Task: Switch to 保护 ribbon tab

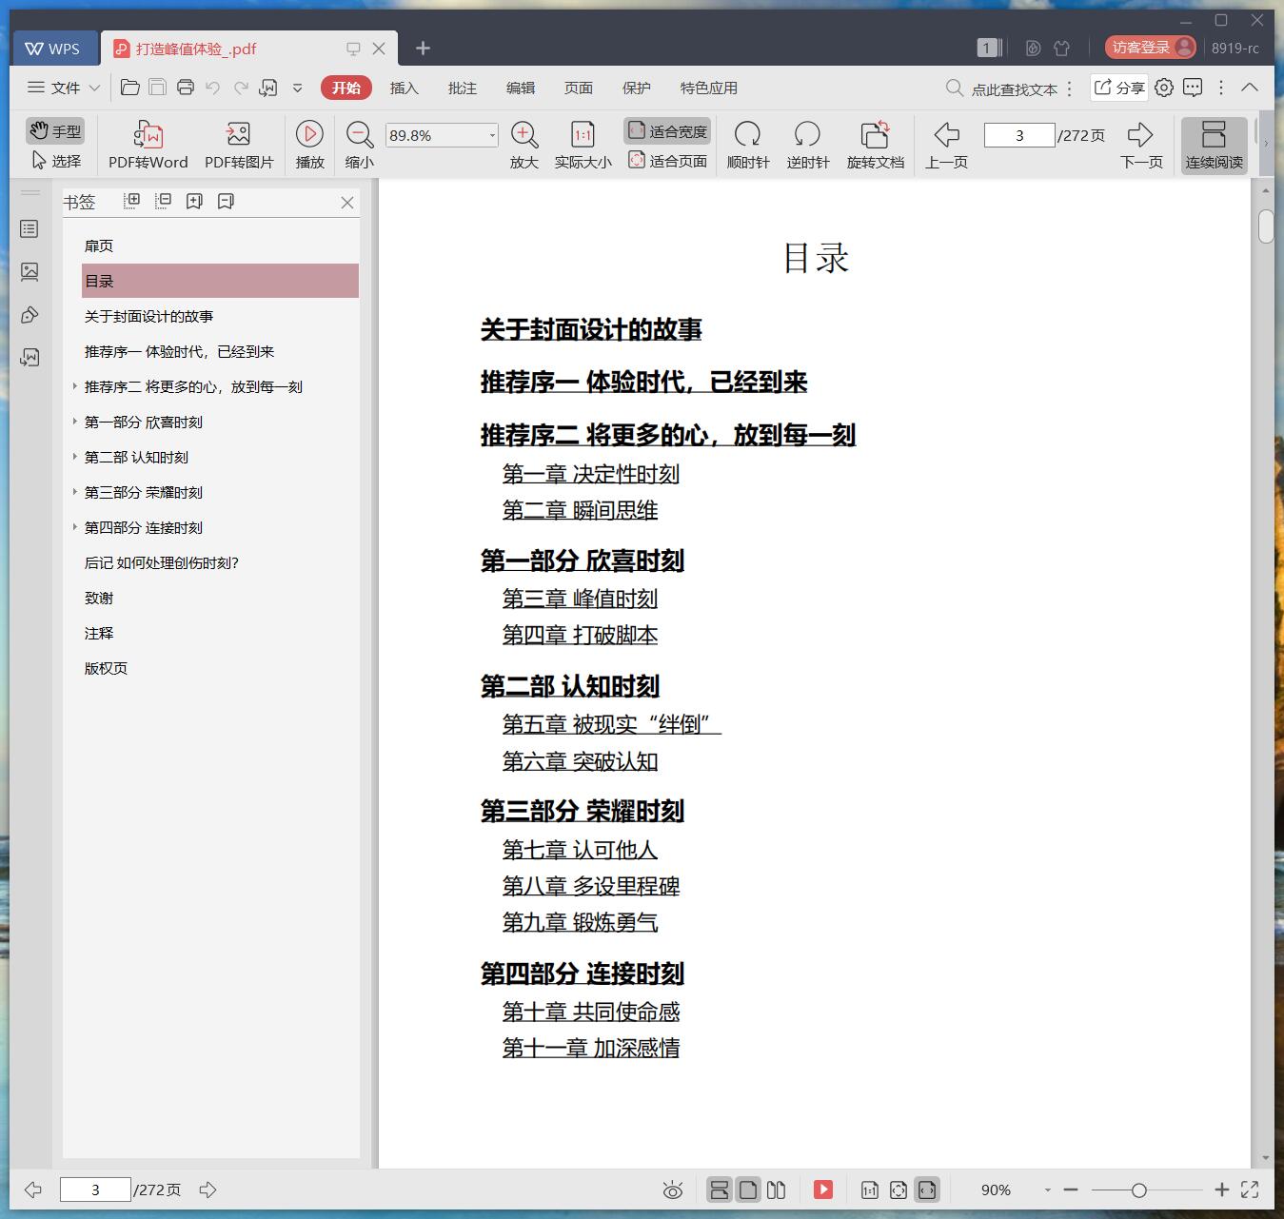Action: tap(636, 88)
